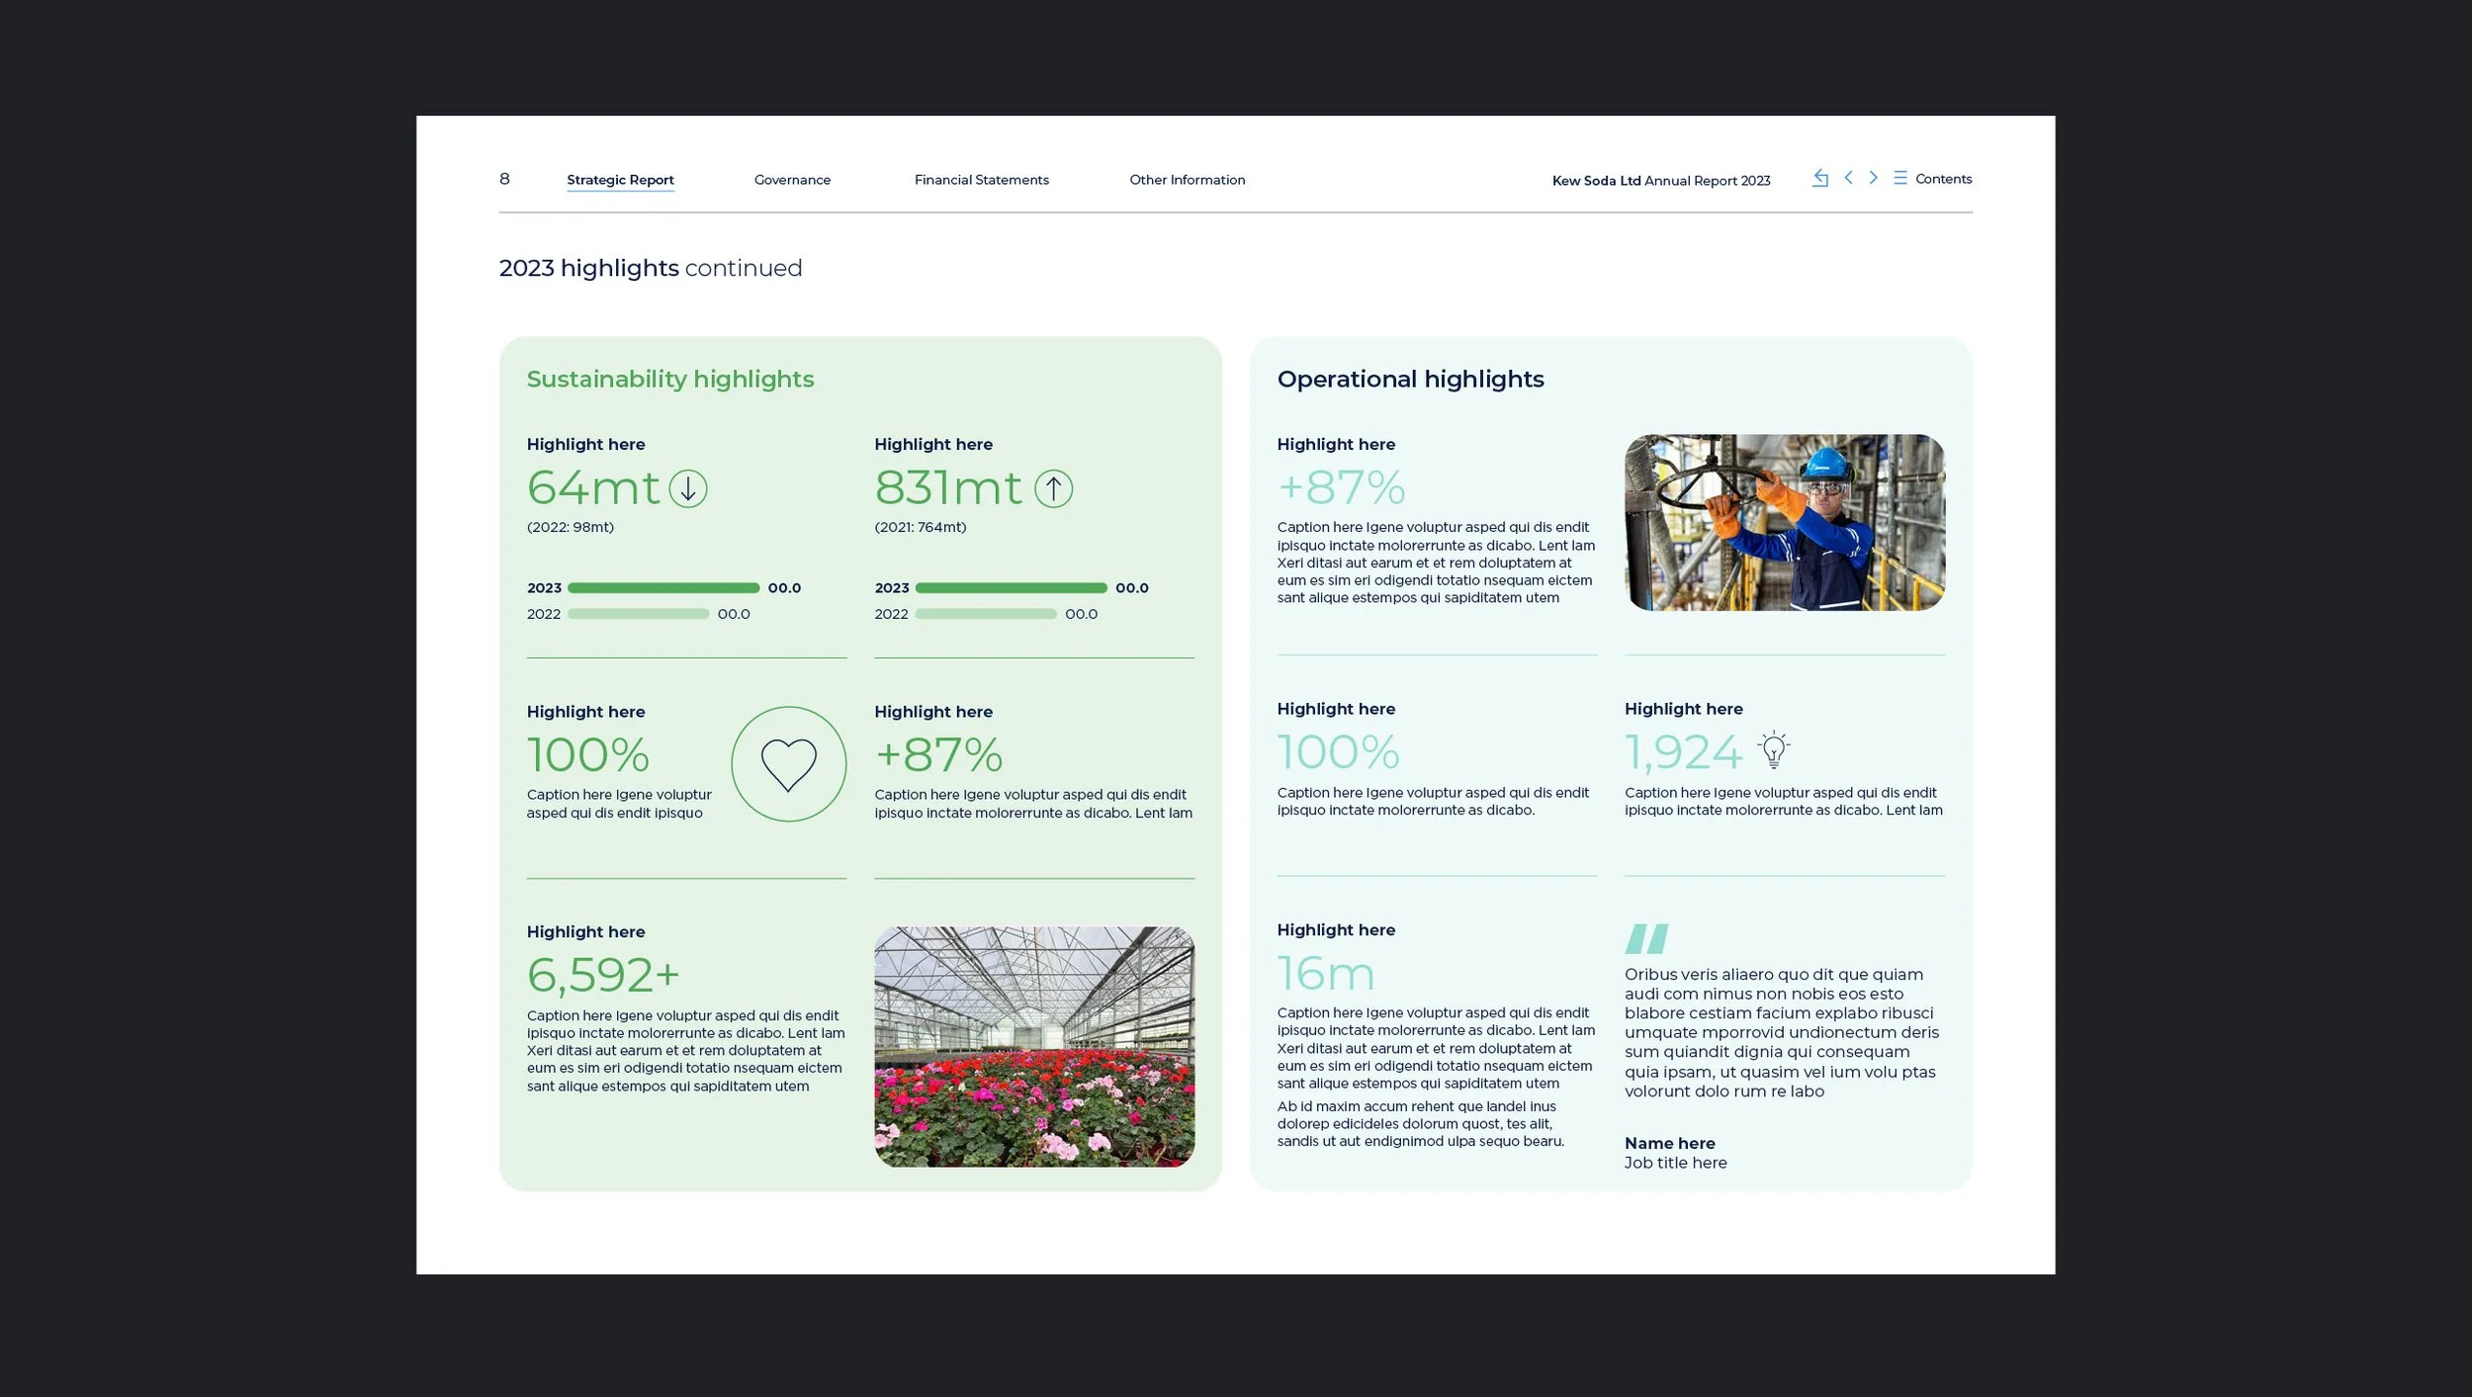
Task: Click the teal quotation mark icon
Action: click(1646, 938)
